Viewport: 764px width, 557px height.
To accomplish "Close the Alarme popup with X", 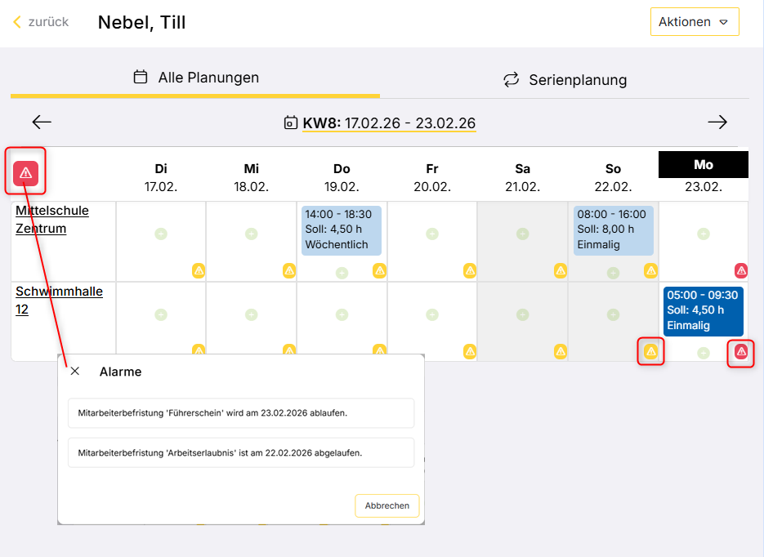I will point(75,372).
